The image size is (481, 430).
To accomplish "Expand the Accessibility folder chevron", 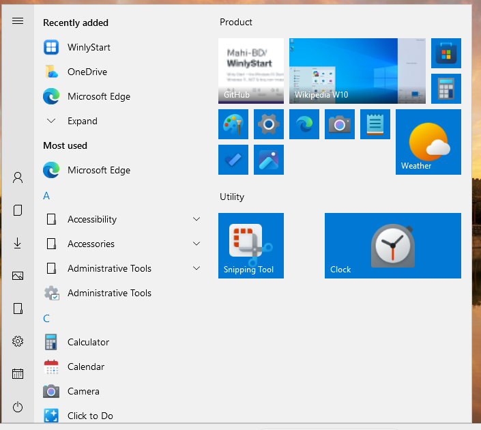I will pos(196,219).
